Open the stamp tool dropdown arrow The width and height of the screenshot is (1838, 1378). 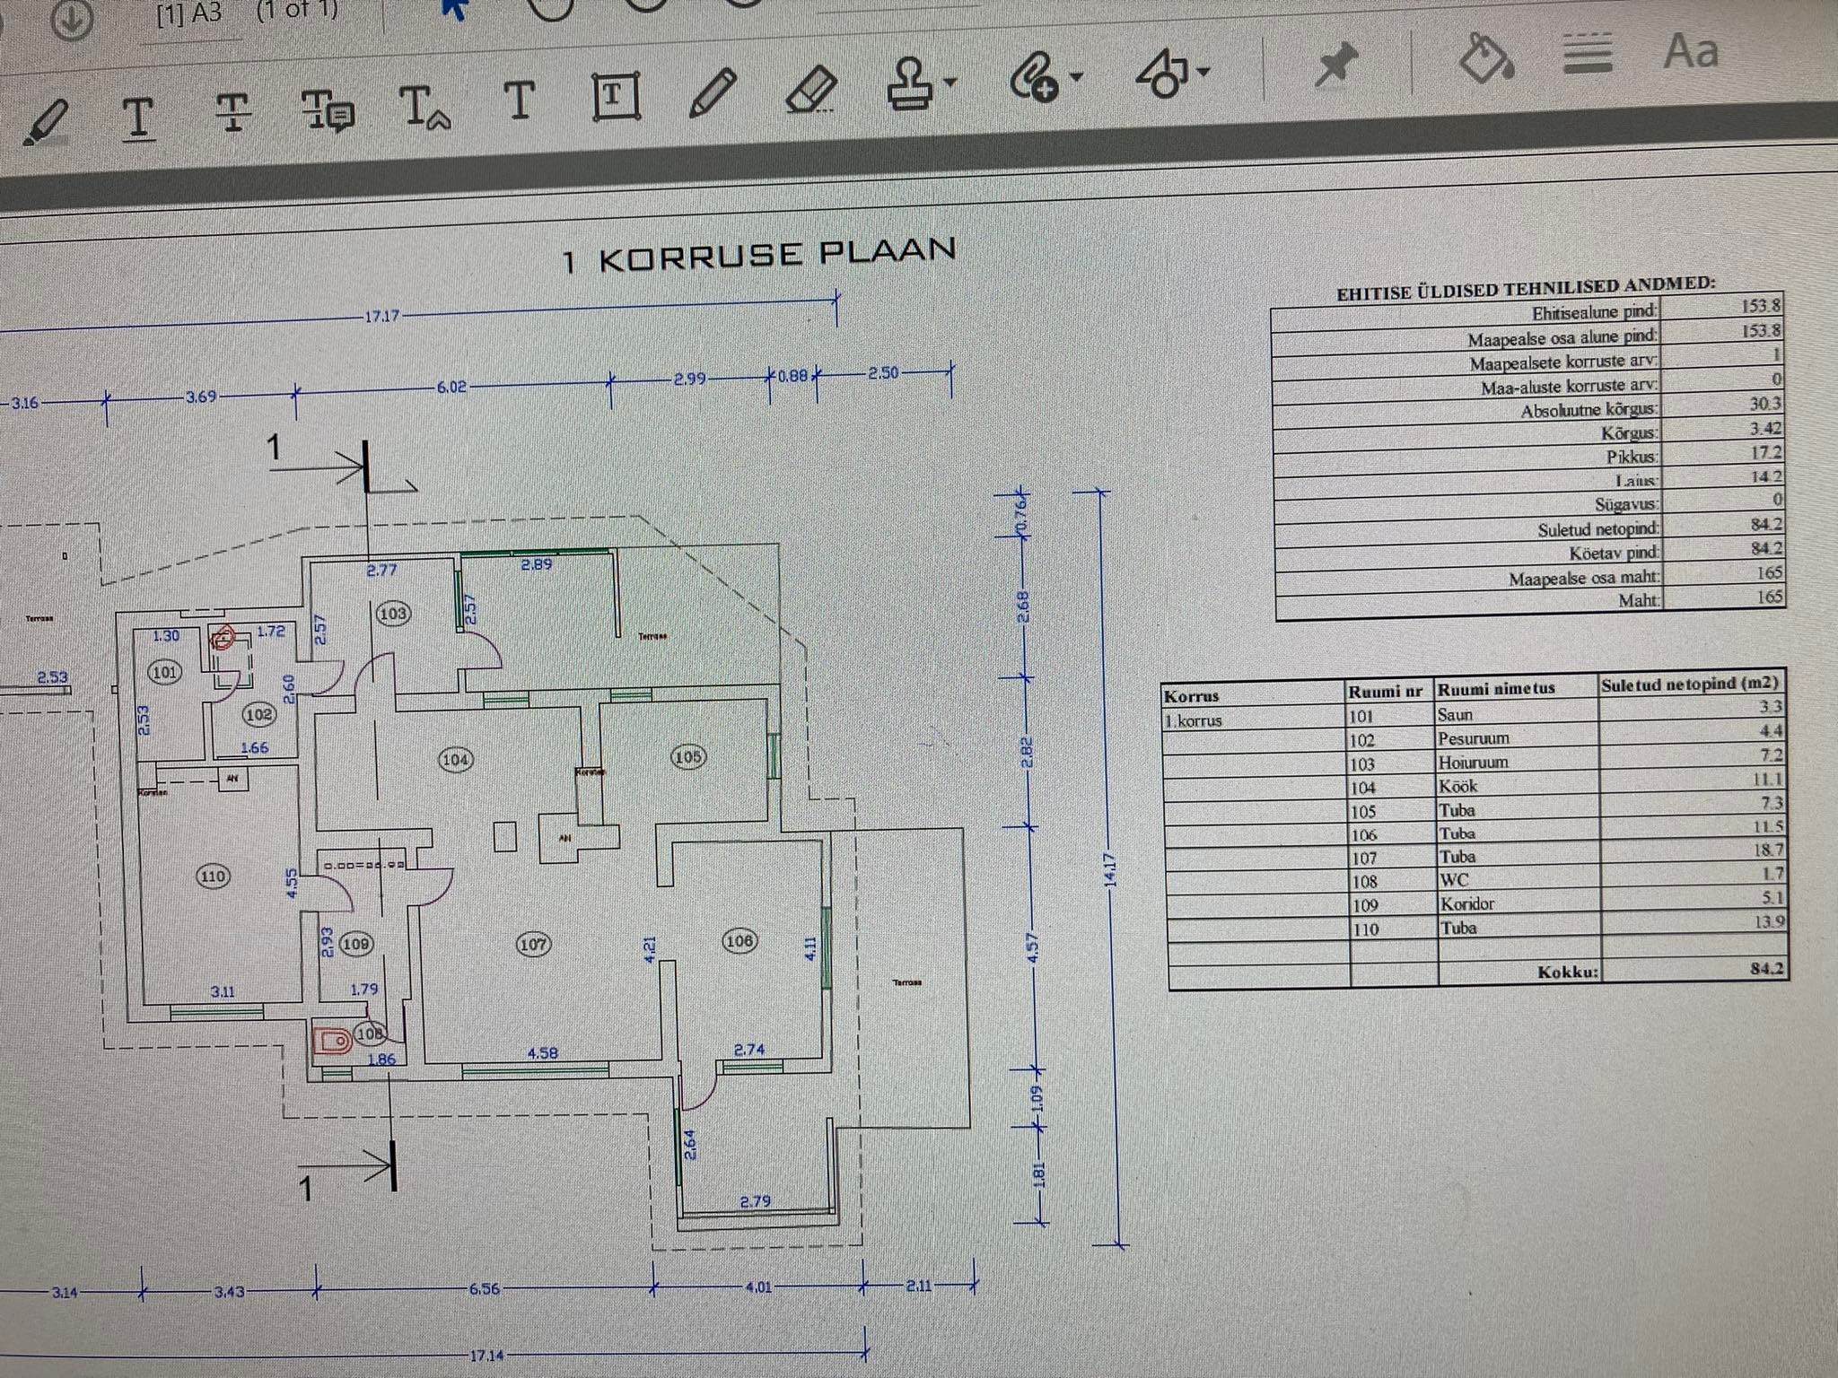951,83
